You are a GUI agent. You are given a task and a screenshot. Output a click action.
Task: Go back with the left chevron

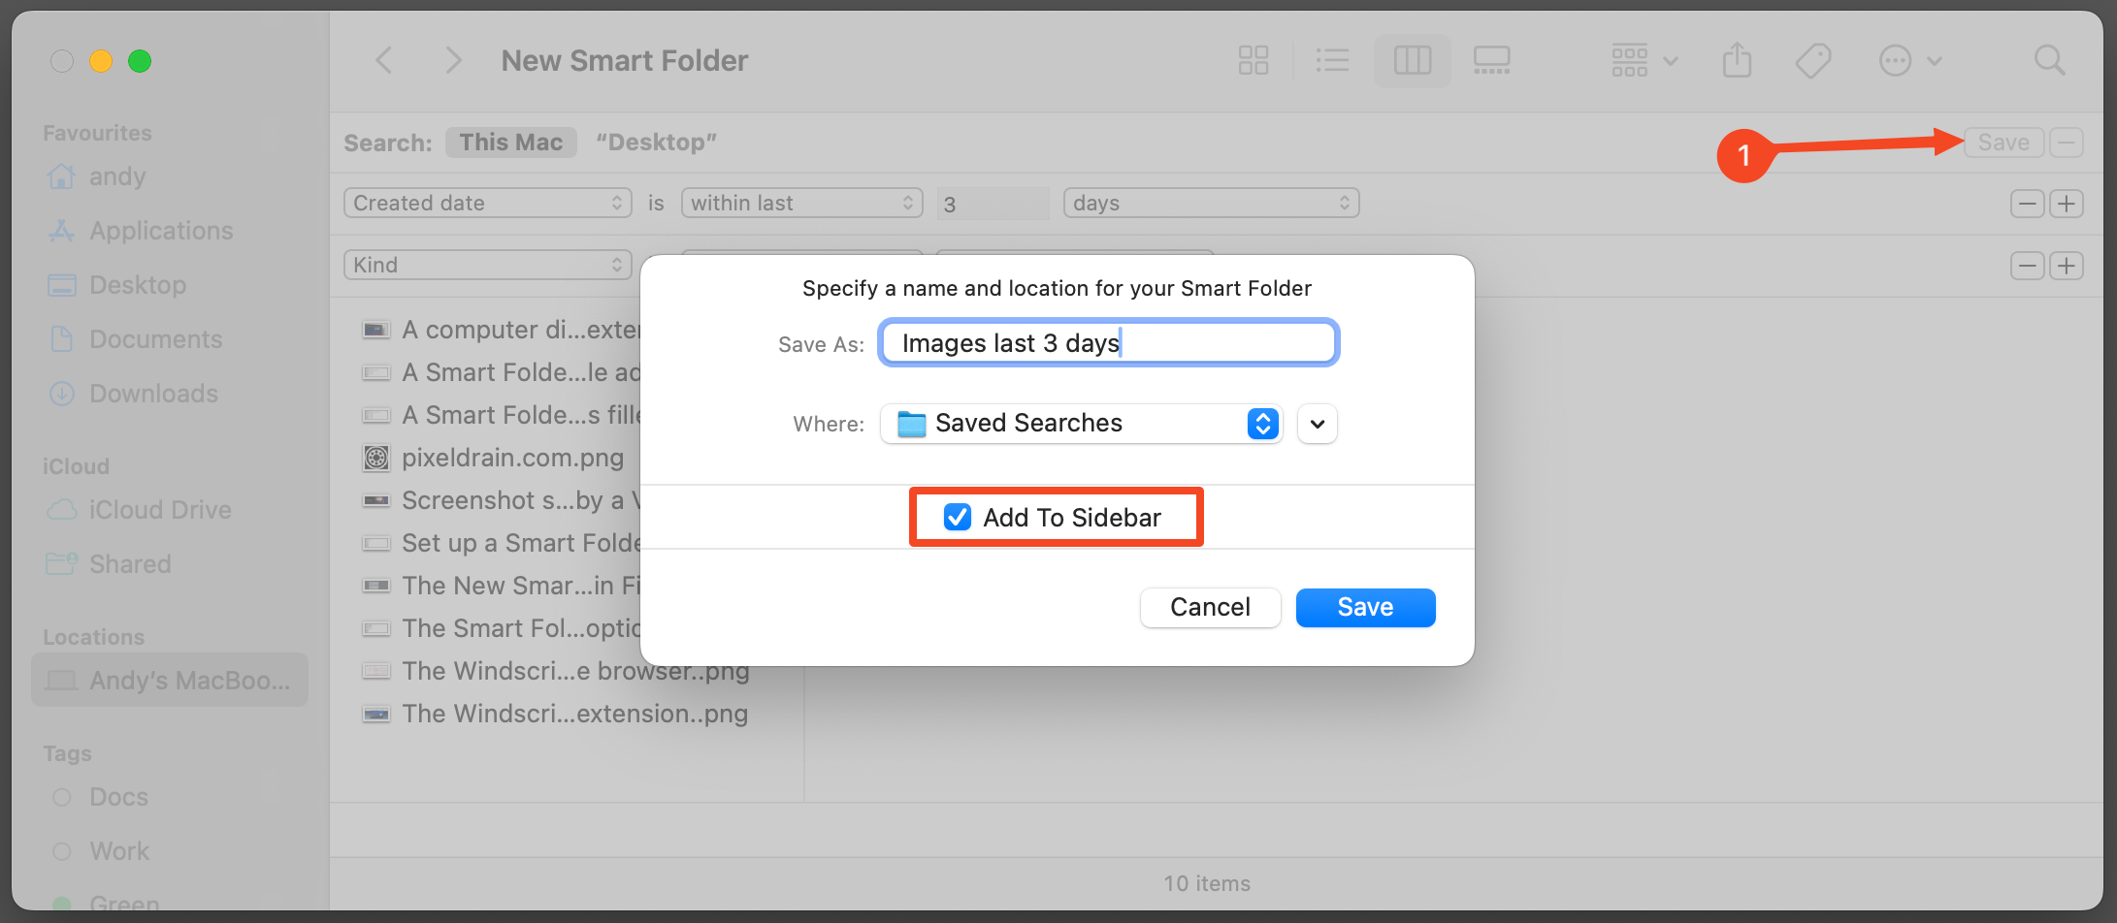[x=384, y=61]
